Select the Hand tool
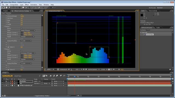The height and width of the screenshot is (98, 175). [7, 8]
